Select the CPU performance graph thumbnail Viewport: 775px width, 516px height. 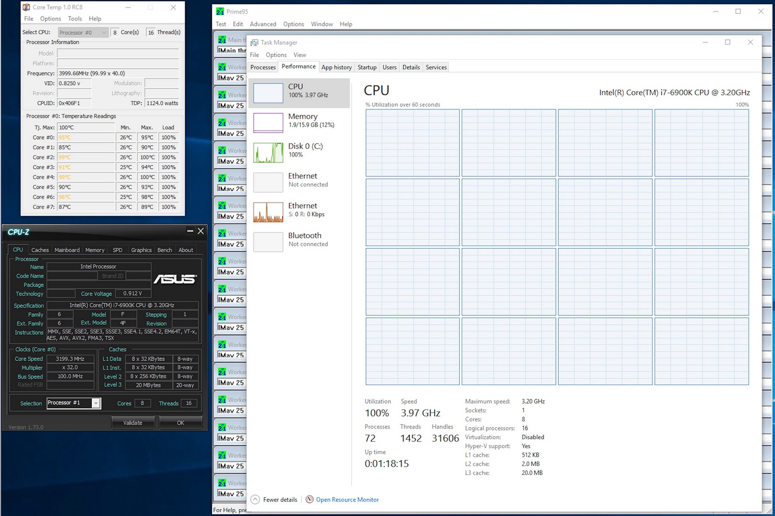[x=268, y=93]
